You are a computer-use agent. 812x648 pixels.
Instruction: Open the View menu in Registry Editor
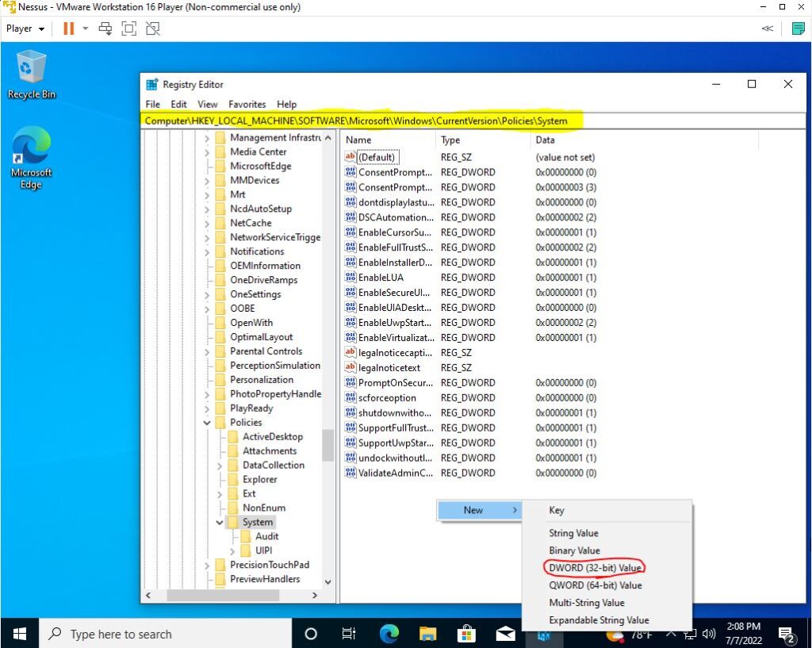click(x=208, y=104)
